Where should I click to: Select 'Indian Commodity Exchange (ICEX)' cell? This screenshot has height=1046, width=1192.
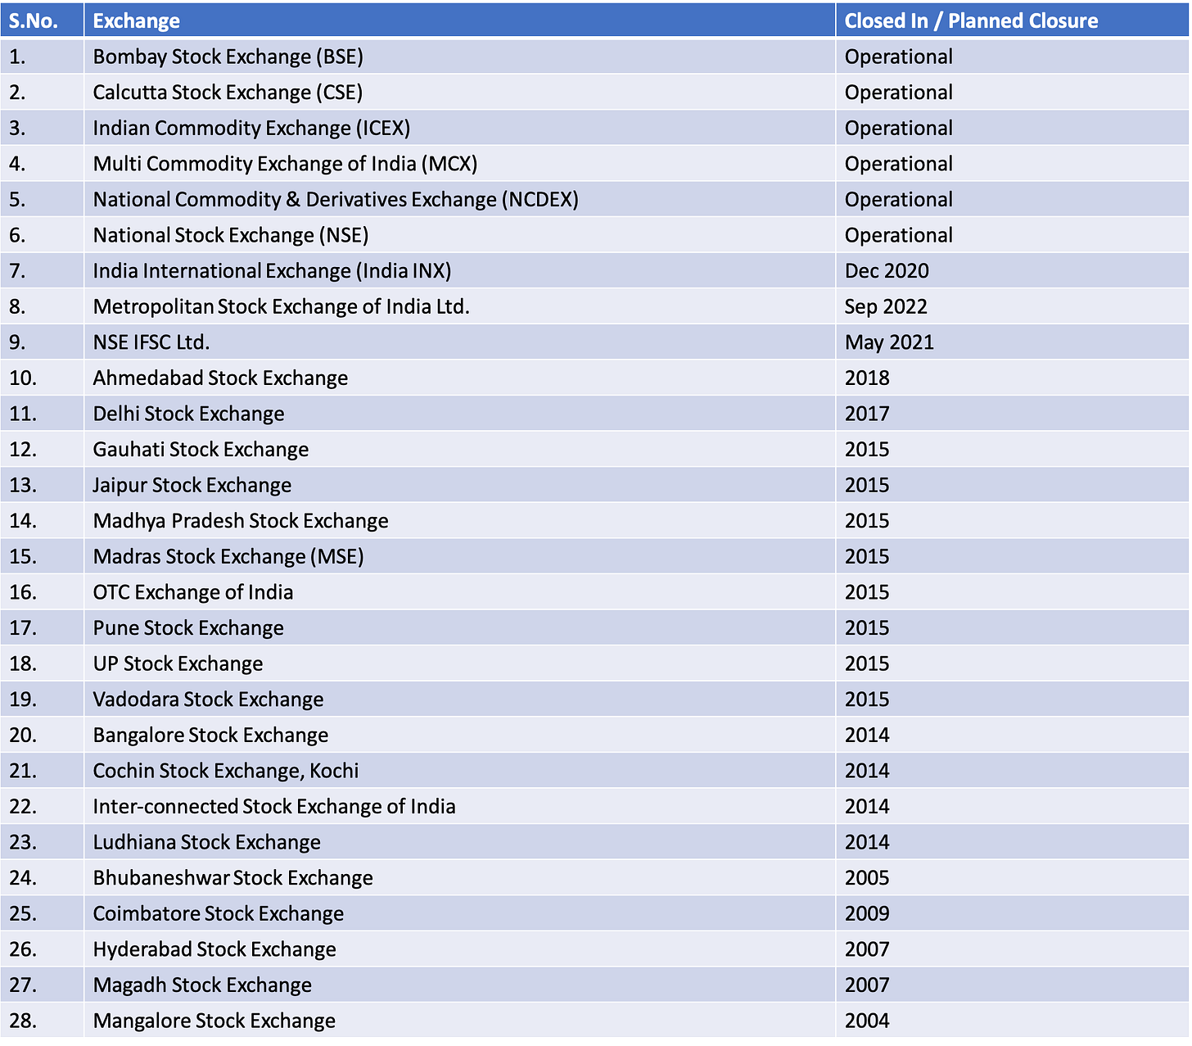(459, 128)
